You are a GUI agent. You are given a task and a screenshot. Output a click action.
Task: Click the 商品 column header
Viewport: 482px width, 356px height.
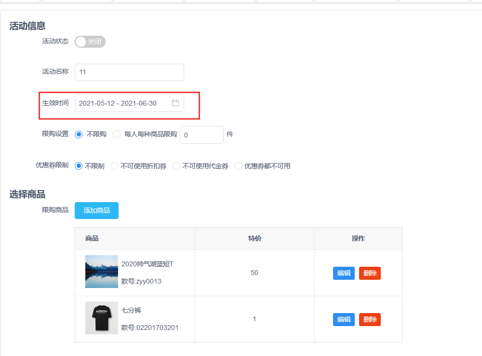(x=92, y=238)
